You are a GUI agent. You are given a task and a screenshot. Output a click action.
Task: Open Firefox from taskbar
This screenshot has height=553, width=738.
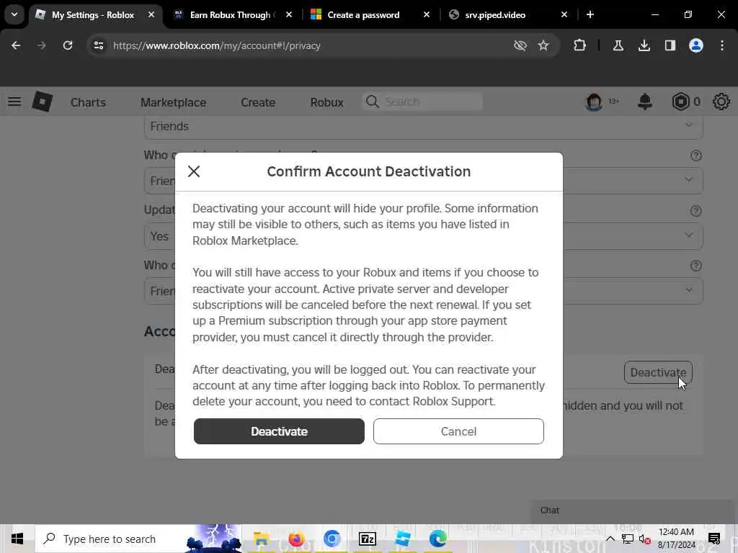296,539
